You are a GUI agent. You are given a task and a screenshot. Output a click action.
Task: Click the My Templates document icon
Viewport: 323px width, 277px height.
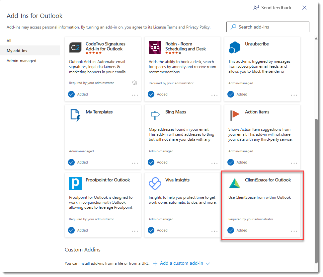tap(75, 115)
